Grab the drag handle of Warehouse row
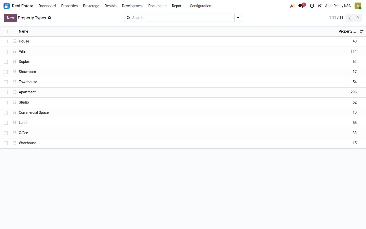 click(x=14, y=143)
